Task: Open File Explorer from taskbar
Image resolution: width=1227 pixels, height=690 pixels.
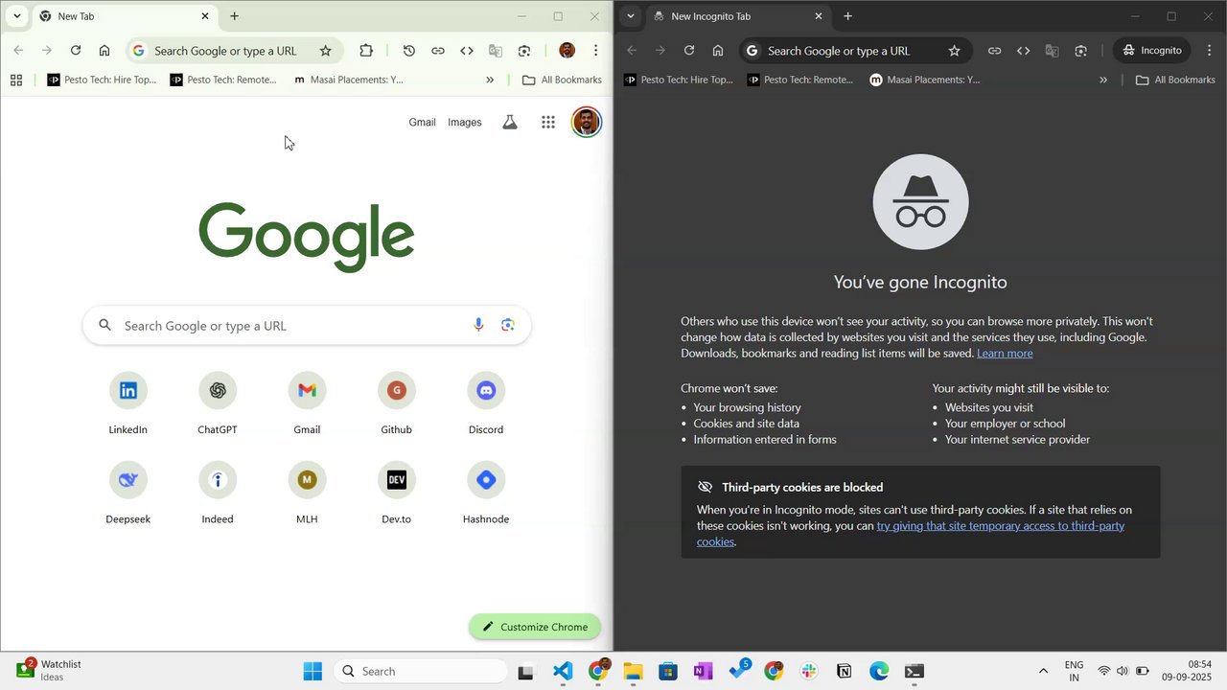Action: click(x=633, y=671)
